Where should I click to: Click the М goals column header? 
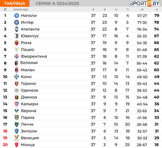(x=142, y=10)
